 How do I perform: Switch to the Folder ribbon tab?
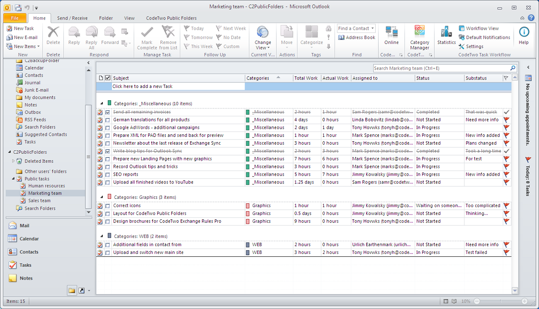[106, 18]
